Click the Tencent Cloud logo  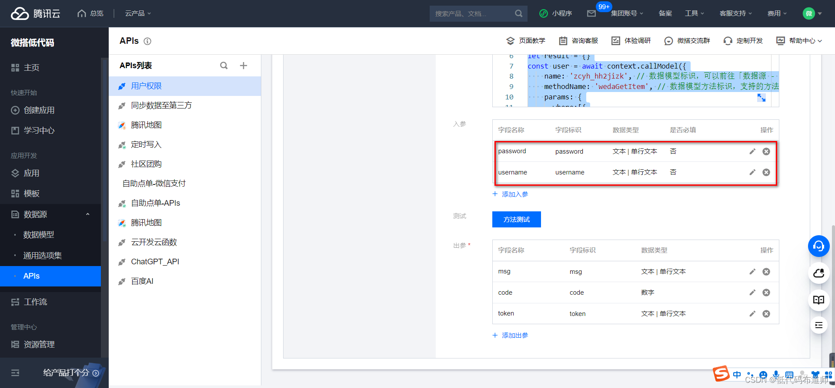[35, 13]
